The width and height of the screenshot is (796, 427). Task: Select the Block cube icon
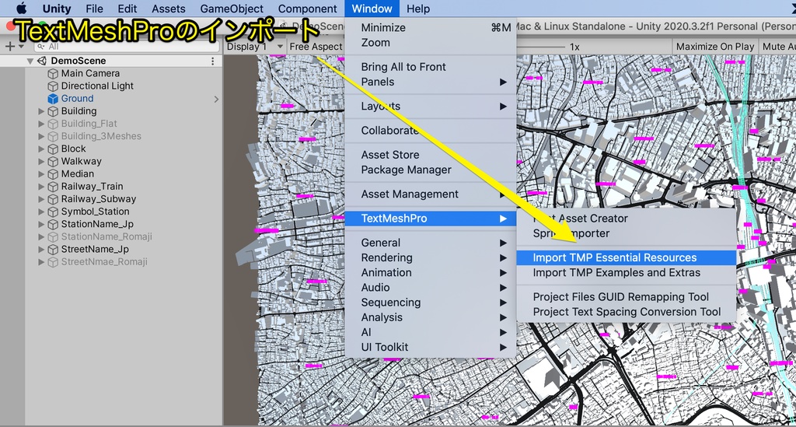[x=53, y=149]
